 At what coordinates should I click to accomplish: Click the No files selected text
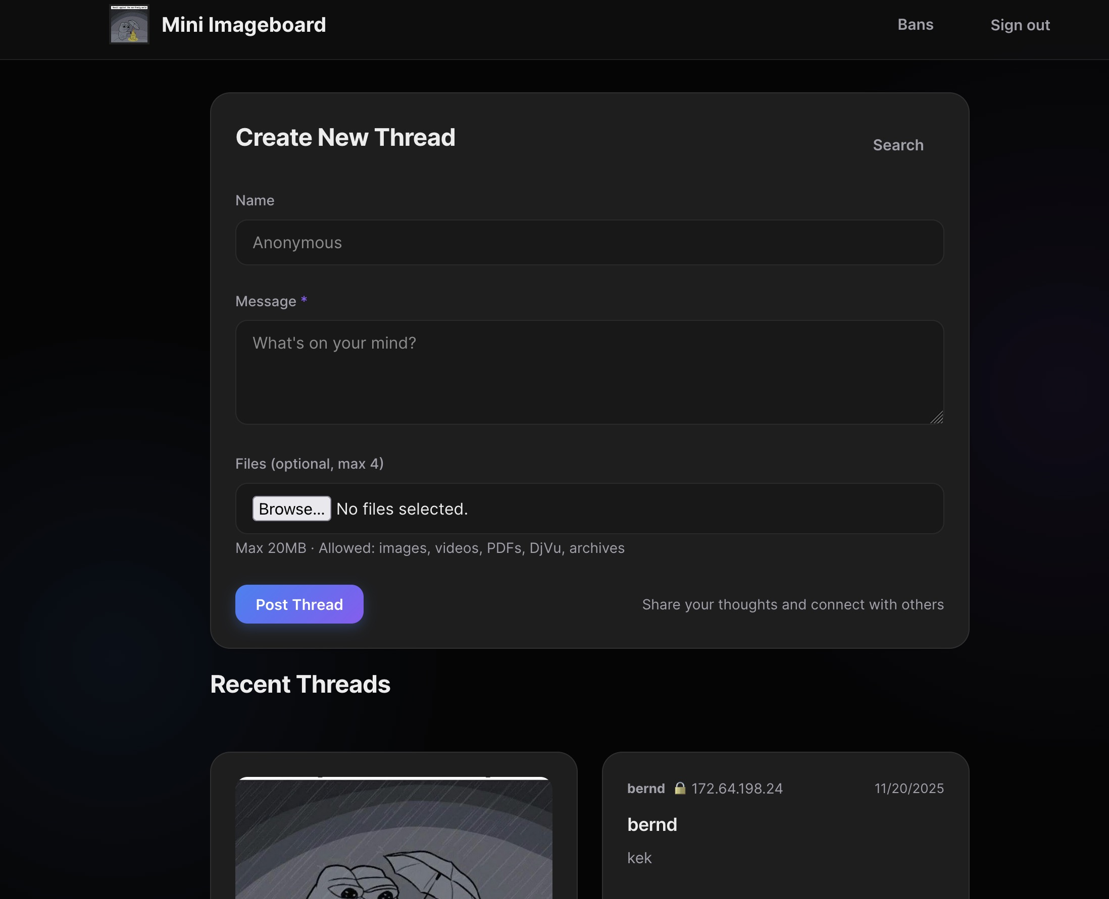click(x=402, y=509)
